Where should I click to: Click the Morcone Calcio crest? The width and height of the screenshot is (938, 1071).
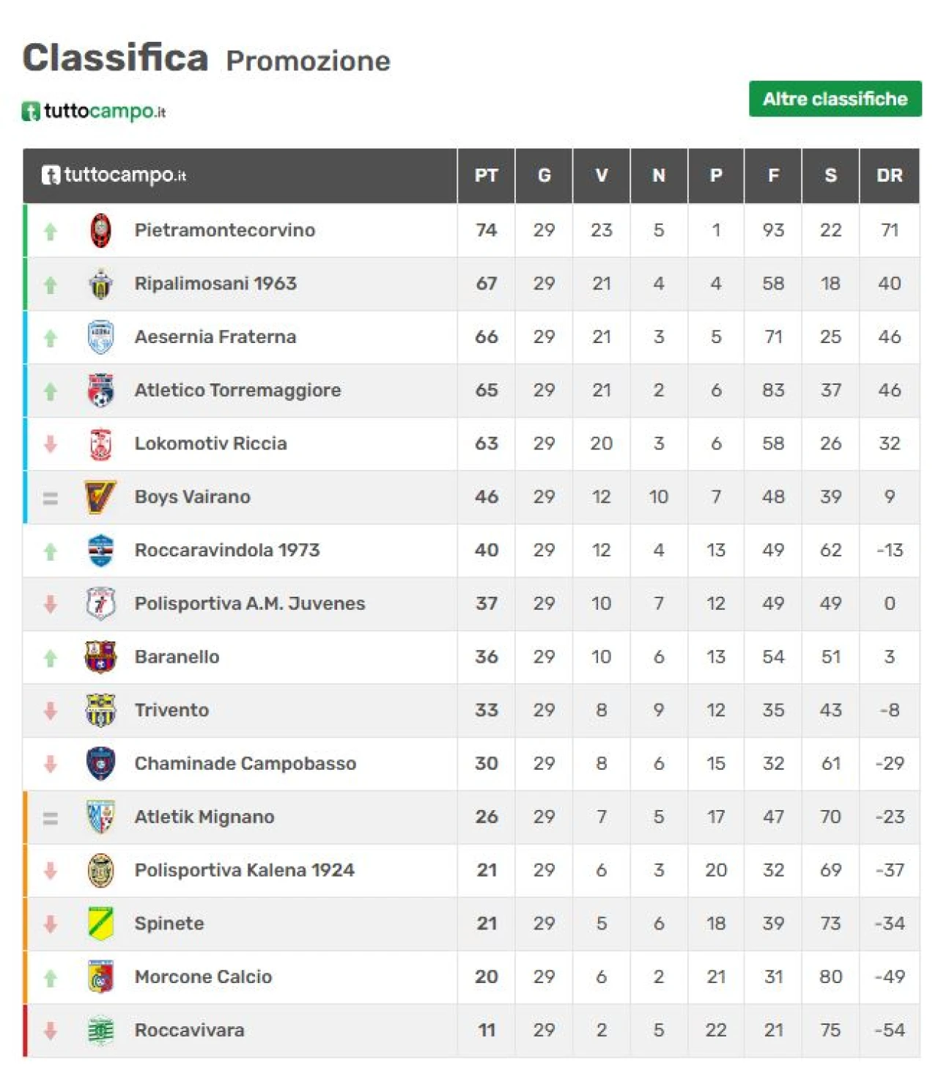coord(101,977)
